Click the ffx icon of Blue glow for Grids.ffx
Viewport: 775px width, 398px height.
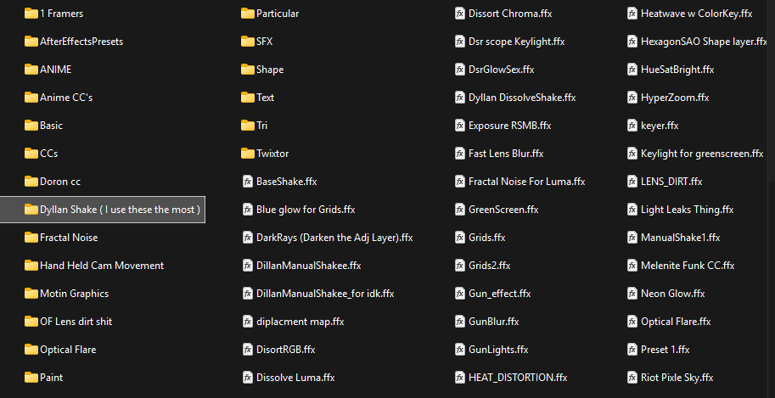[x=248, y=210]
